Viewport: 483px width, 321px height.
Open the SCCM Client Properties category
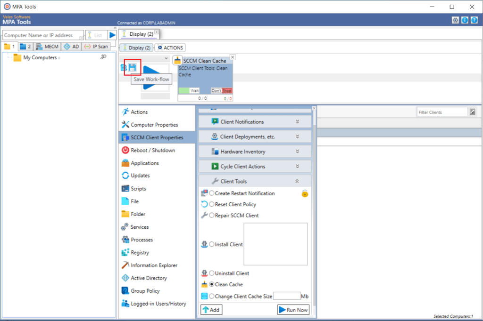point(157,137)
